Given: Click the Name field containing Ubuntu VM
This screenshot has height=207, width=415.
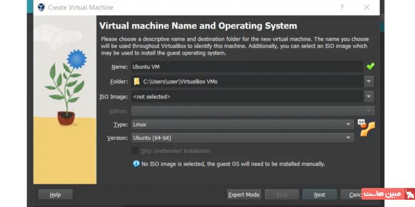Looking at the screenshot, I should tap(246, 66).
